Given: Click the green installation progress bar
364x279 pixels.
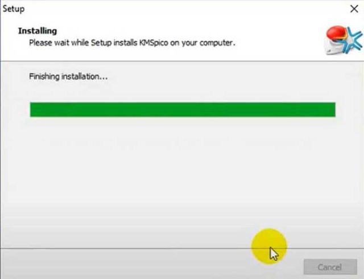Looking at the screenshot, I should click(183, 109).
